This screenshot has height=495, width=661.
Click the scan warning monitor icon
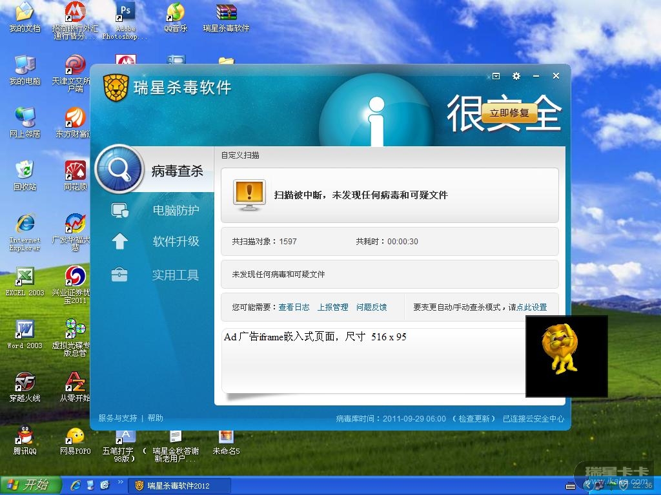(x=249, y=195)
